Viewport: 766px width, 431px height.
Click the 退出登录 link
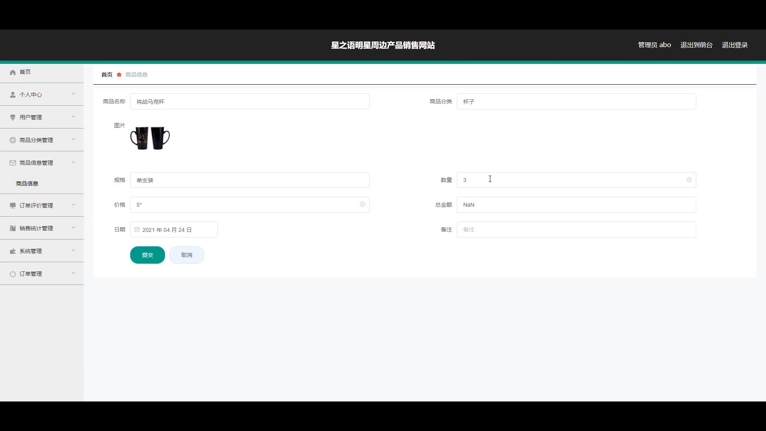pyautogui.click(x=734, y=45)
